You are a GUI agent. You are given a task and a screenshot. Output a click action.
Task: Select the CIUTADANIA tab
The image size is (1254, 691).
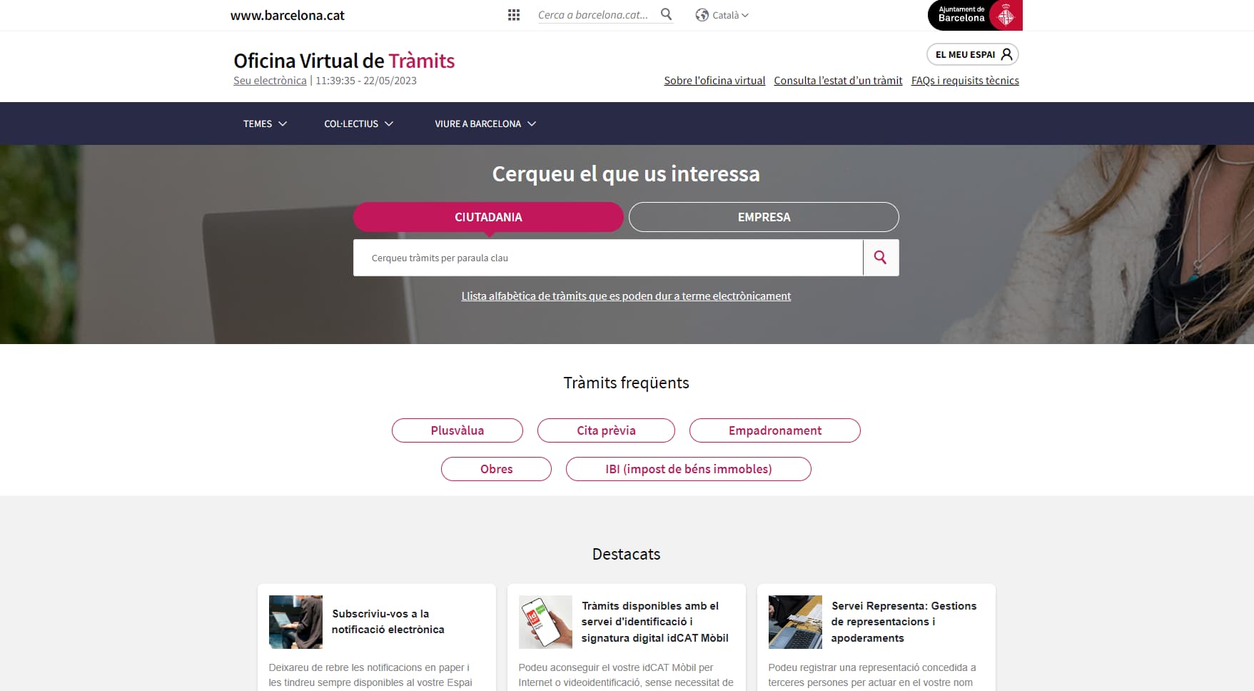[x=488, y=217]
